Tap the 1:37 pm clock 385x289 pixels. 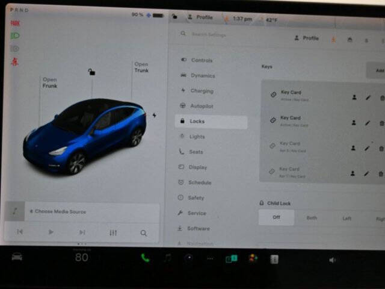[x=242, y=19]
